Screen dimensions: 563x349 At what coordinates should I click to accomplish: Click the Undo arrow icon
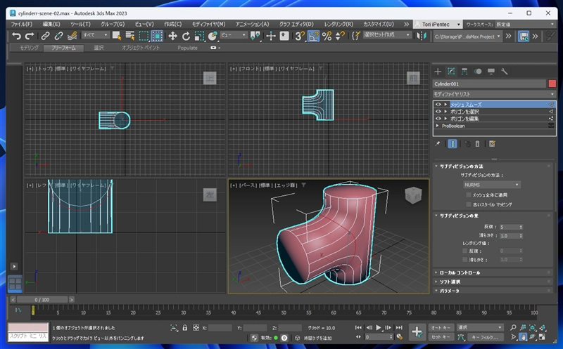(16, 36)
